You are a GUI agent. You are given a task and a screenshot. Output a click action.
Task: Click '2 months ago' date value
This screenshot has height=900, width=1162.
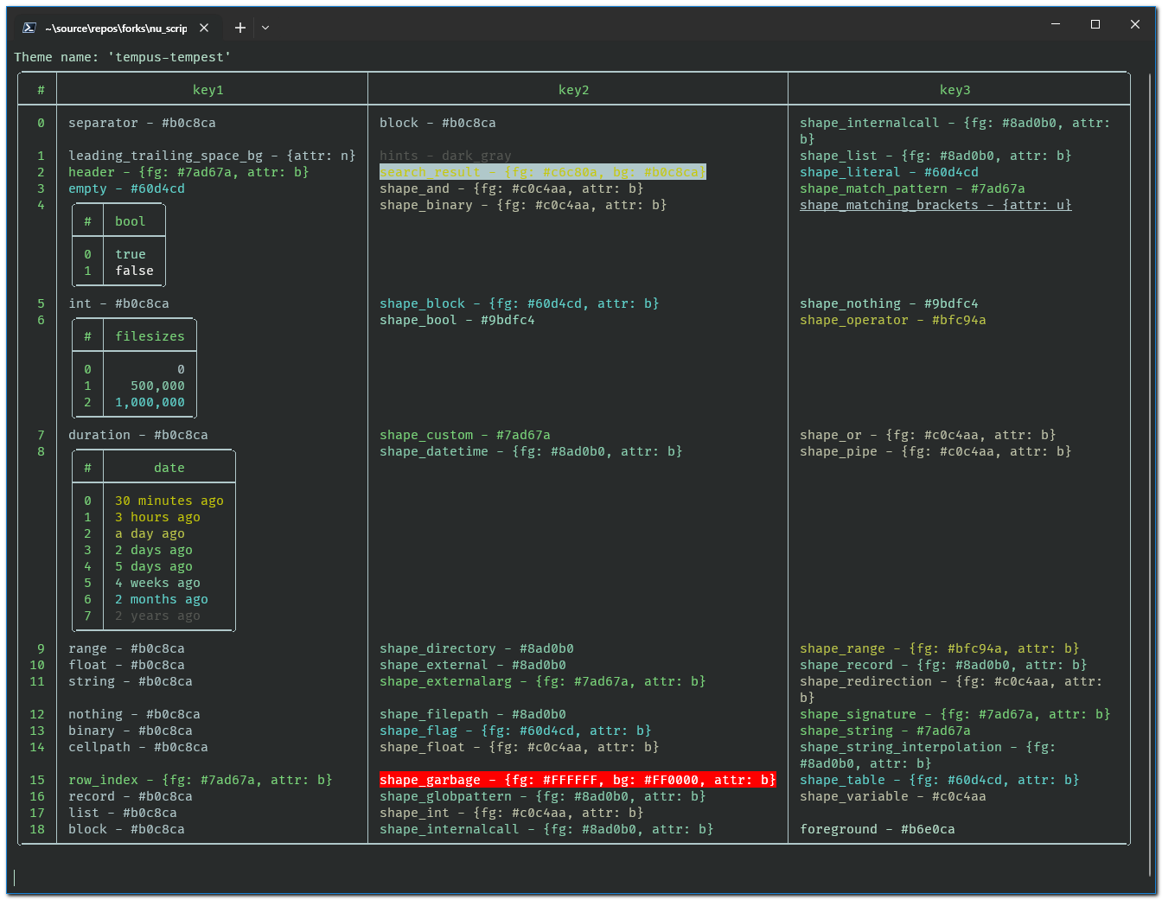162,599
